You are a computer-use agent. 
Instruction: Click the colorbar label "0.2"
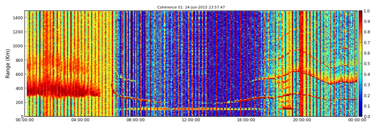pos(367,95)
